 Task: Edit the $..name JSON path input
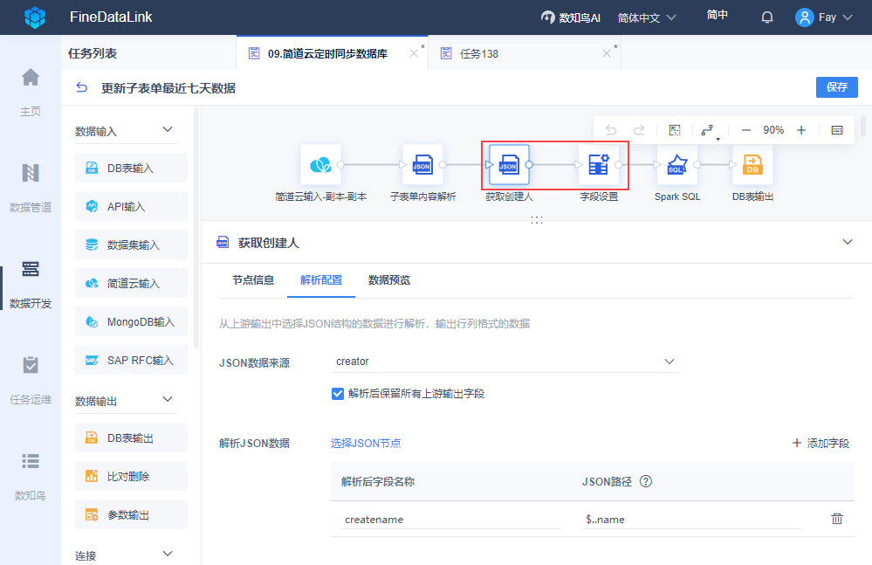[x=691, y=520]
